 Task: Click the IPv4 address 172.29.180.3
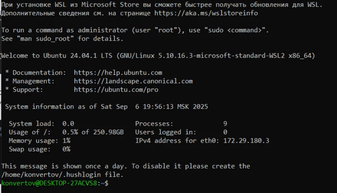246,140
